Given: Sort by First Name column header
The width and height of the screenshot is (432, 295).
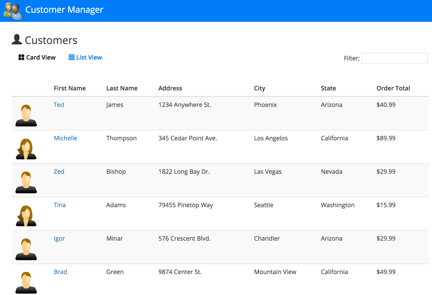Looking at the screenshot, I should [70, 88].
